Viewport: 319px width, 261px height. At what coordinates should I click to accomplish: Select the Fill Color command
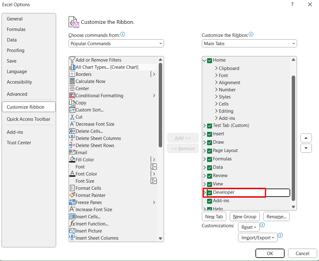(x=84, y=159)
